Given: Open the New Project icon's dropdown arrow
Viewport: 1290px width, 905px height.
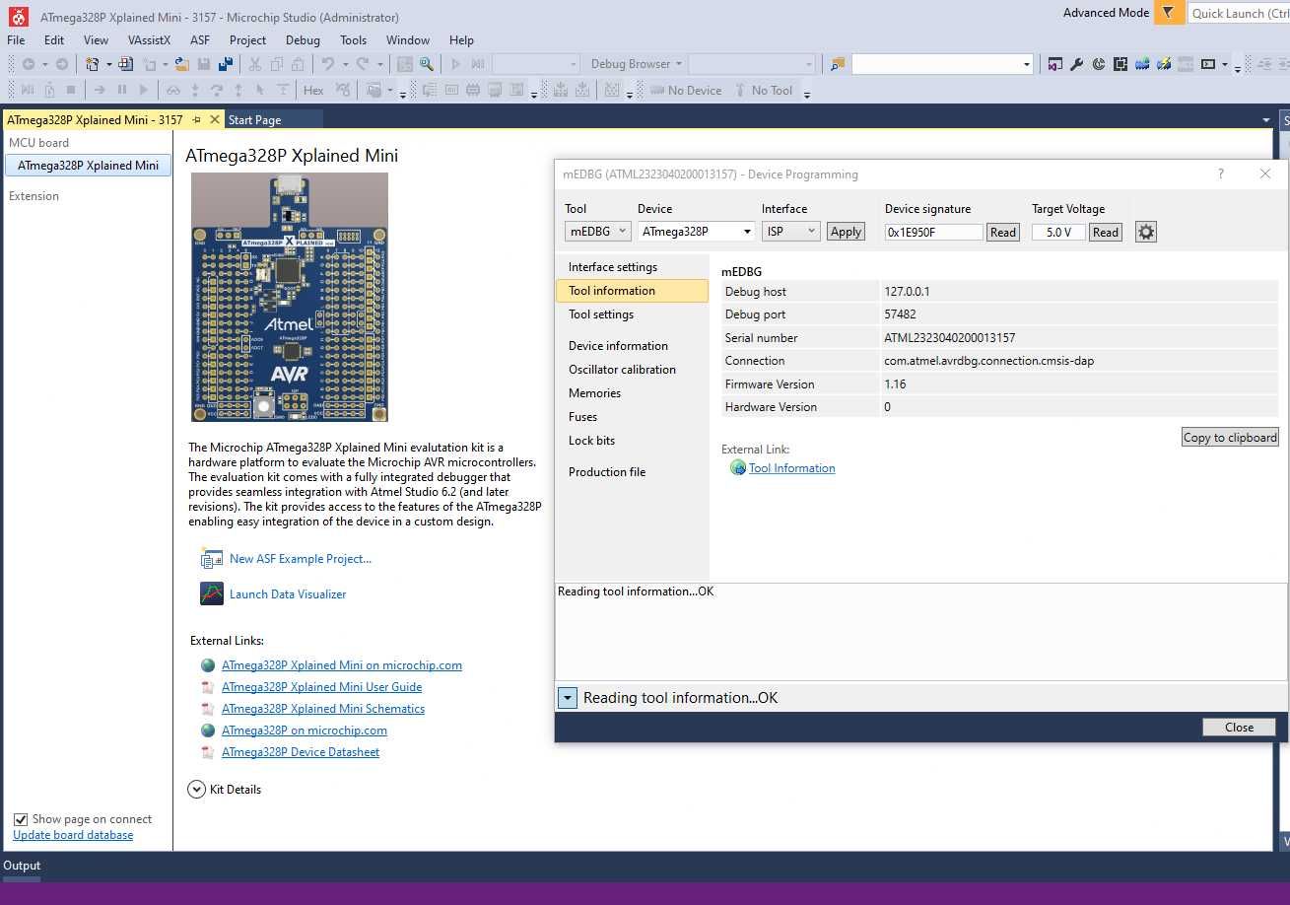Looking at the screenshot, I should click(107, 64).
